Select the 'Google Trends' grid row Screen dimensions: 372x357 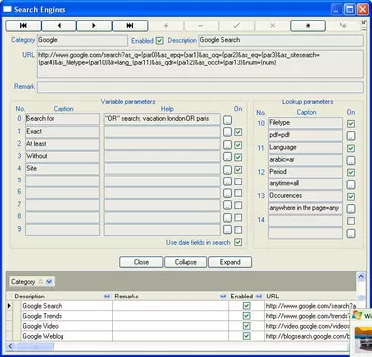[x=182, y=316]
